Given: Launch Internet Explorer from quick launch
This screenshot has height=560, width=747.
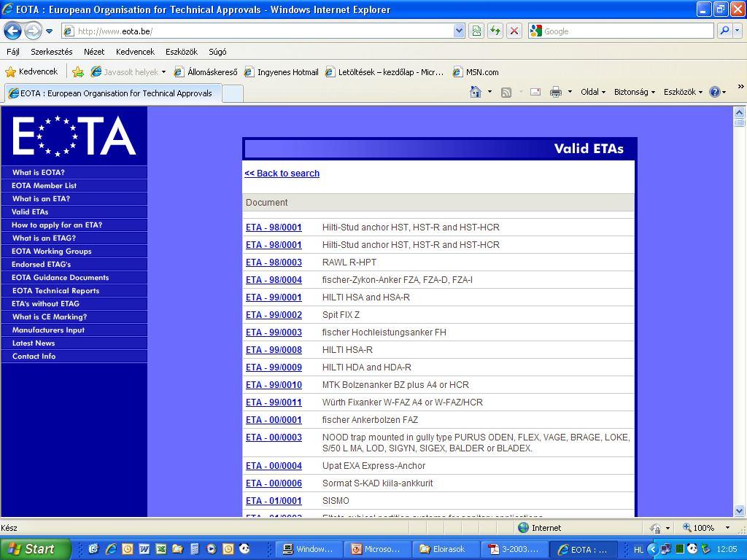Looking at the screenshot, I should tap(111, 549).
